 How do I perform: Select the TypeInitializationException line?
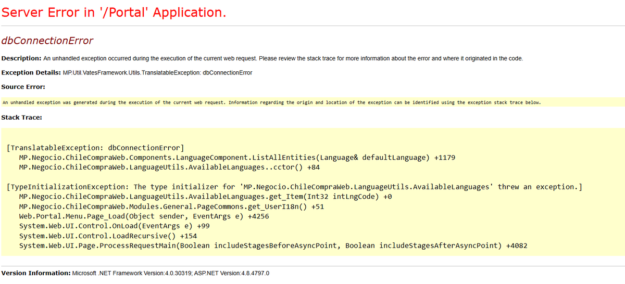(295, 187)
